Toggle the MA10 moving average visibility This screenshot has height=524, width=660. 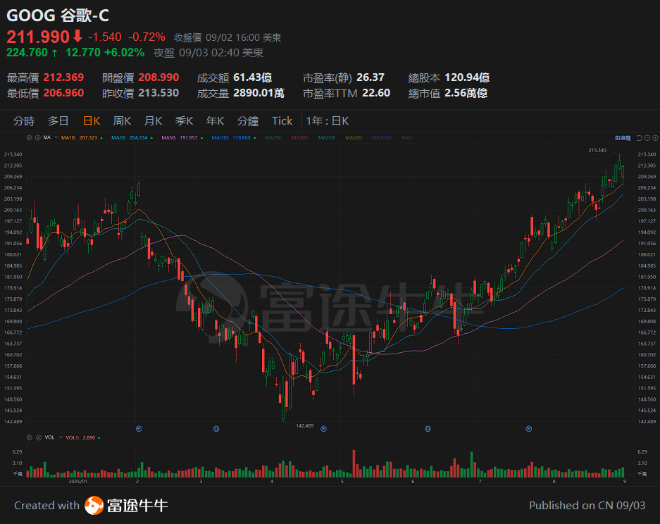click(81, 137)
